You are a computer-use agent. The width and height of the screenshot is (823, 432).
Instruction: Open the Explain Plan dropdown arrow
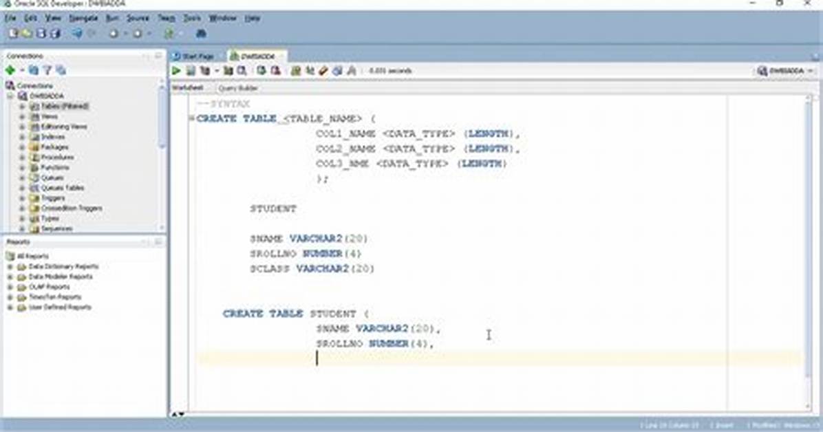point(216,71)
